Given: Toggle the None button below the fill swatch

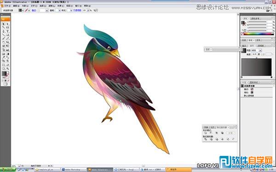Looking at the screenshot, I should 8,81.
